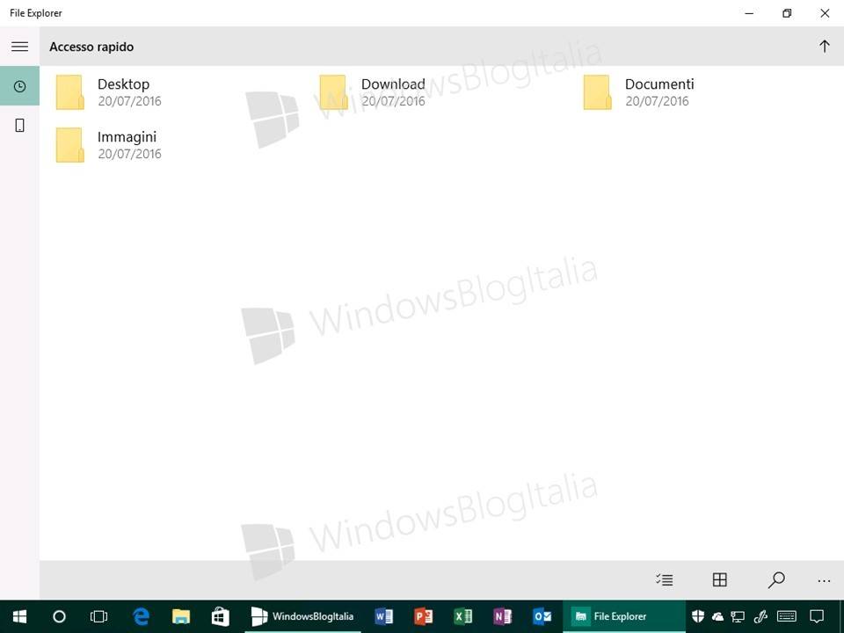Open the touch keyboard tray icon
The width and height of the screenshot is (844, 633).
(787, 616)
